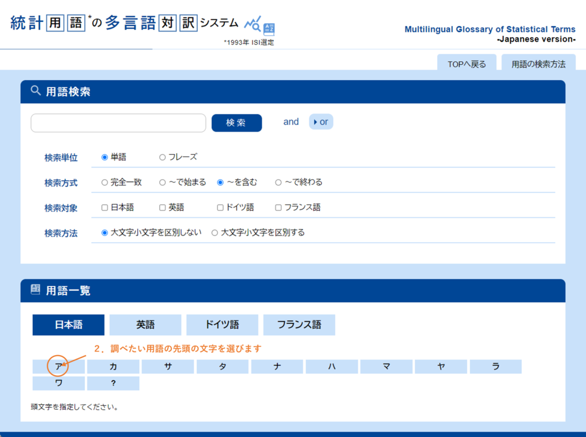Go back via TOPへ戻る tab
The width and height of the screenshot is (586, 437).
[466, 64]
